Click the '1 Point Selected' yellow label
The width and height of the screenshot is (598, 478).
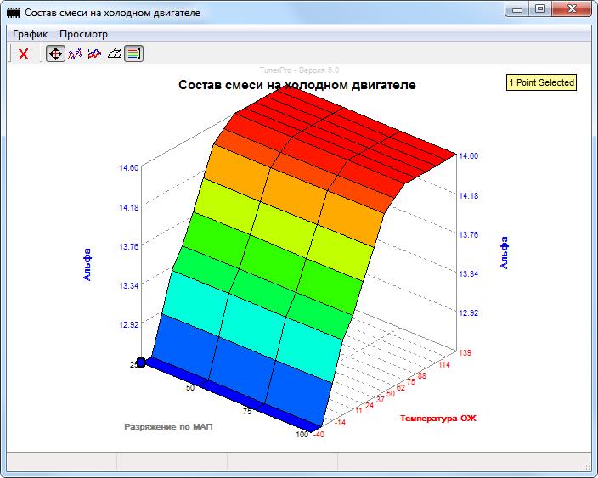pos(541,82)
